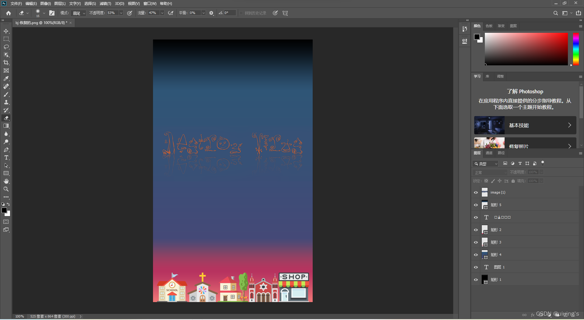584x320 pixels.
Task: Select the Eraser tool
Action: pyautogui.click(x=6, y=118)
